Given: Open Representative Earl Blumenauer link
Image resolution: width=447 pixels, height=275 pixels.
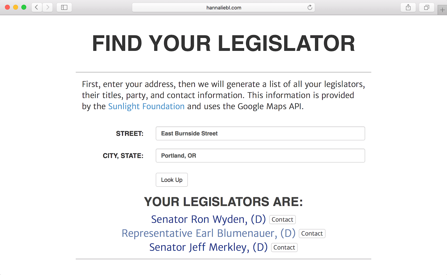Looking at the screenshot, I should [209, 233].
